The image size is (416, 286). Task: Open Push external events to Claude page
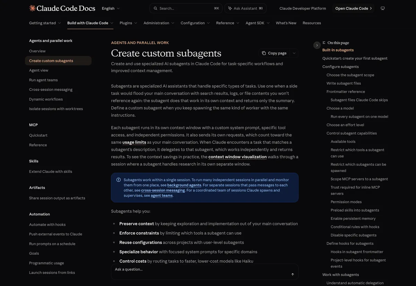55,234
